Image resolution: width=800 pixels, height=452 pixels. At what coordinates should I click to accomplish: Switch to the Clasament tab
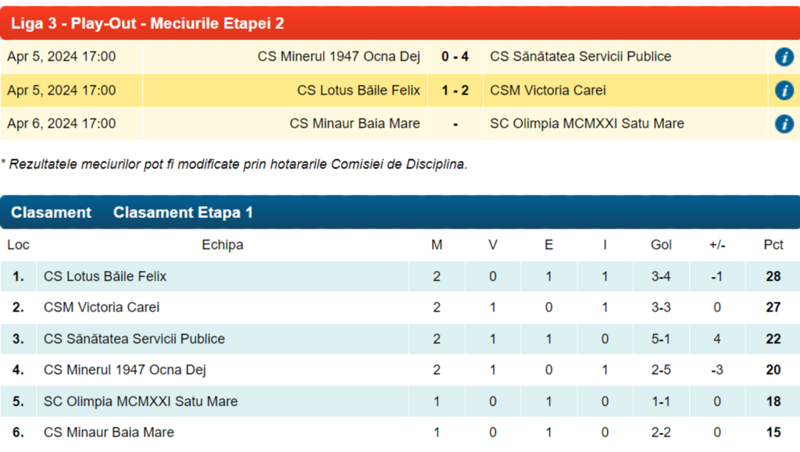point(51,212)
